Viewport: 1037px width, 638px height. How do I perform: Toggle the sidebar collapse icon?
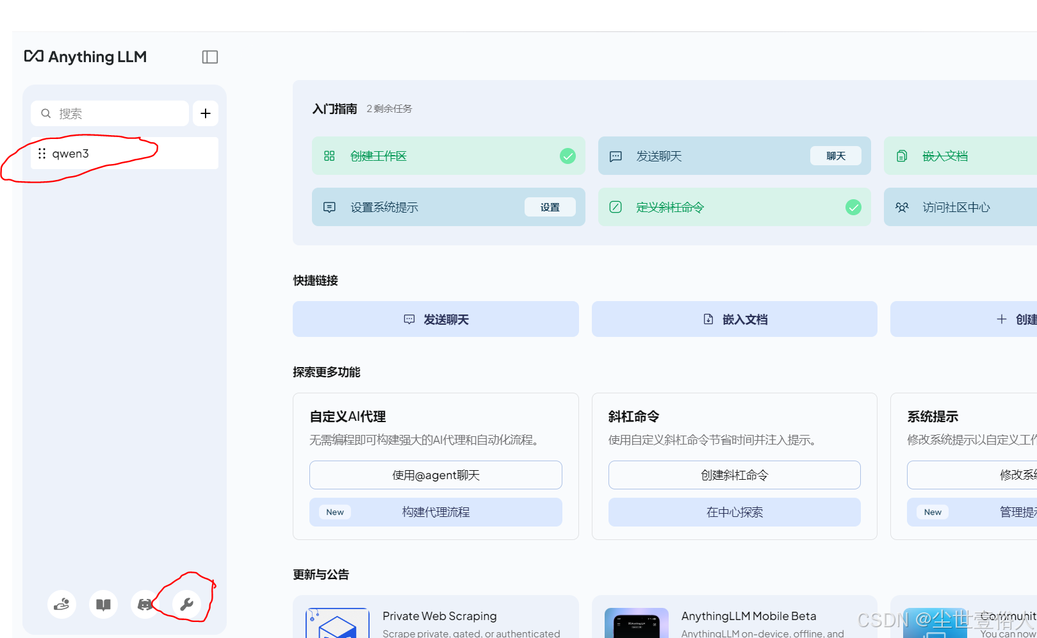210,57
